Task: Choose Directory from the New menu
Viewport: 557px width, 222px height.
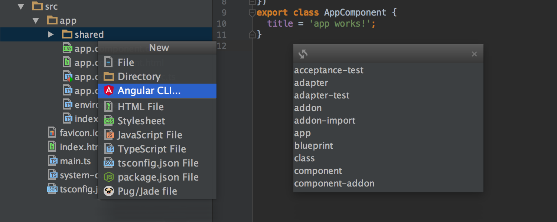Action: pos(157,77)
